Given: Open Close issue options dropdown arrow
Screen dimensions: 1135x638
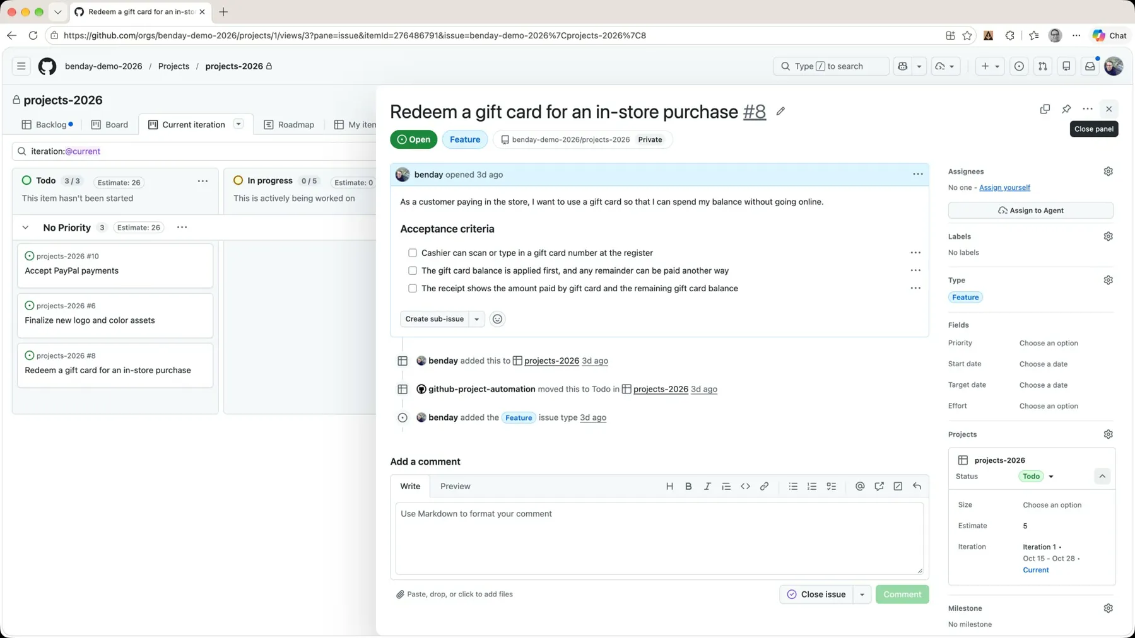Looking at the screenshot, I should [x=862, y=594].
